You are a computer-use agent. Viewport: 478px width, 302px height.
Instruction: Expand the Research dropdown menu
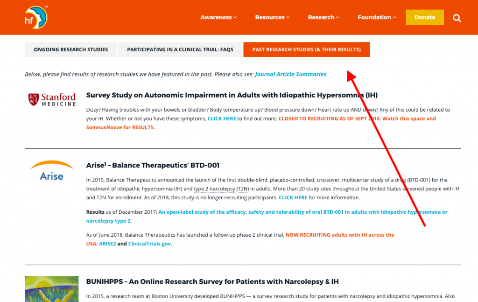tap(323, 17)
